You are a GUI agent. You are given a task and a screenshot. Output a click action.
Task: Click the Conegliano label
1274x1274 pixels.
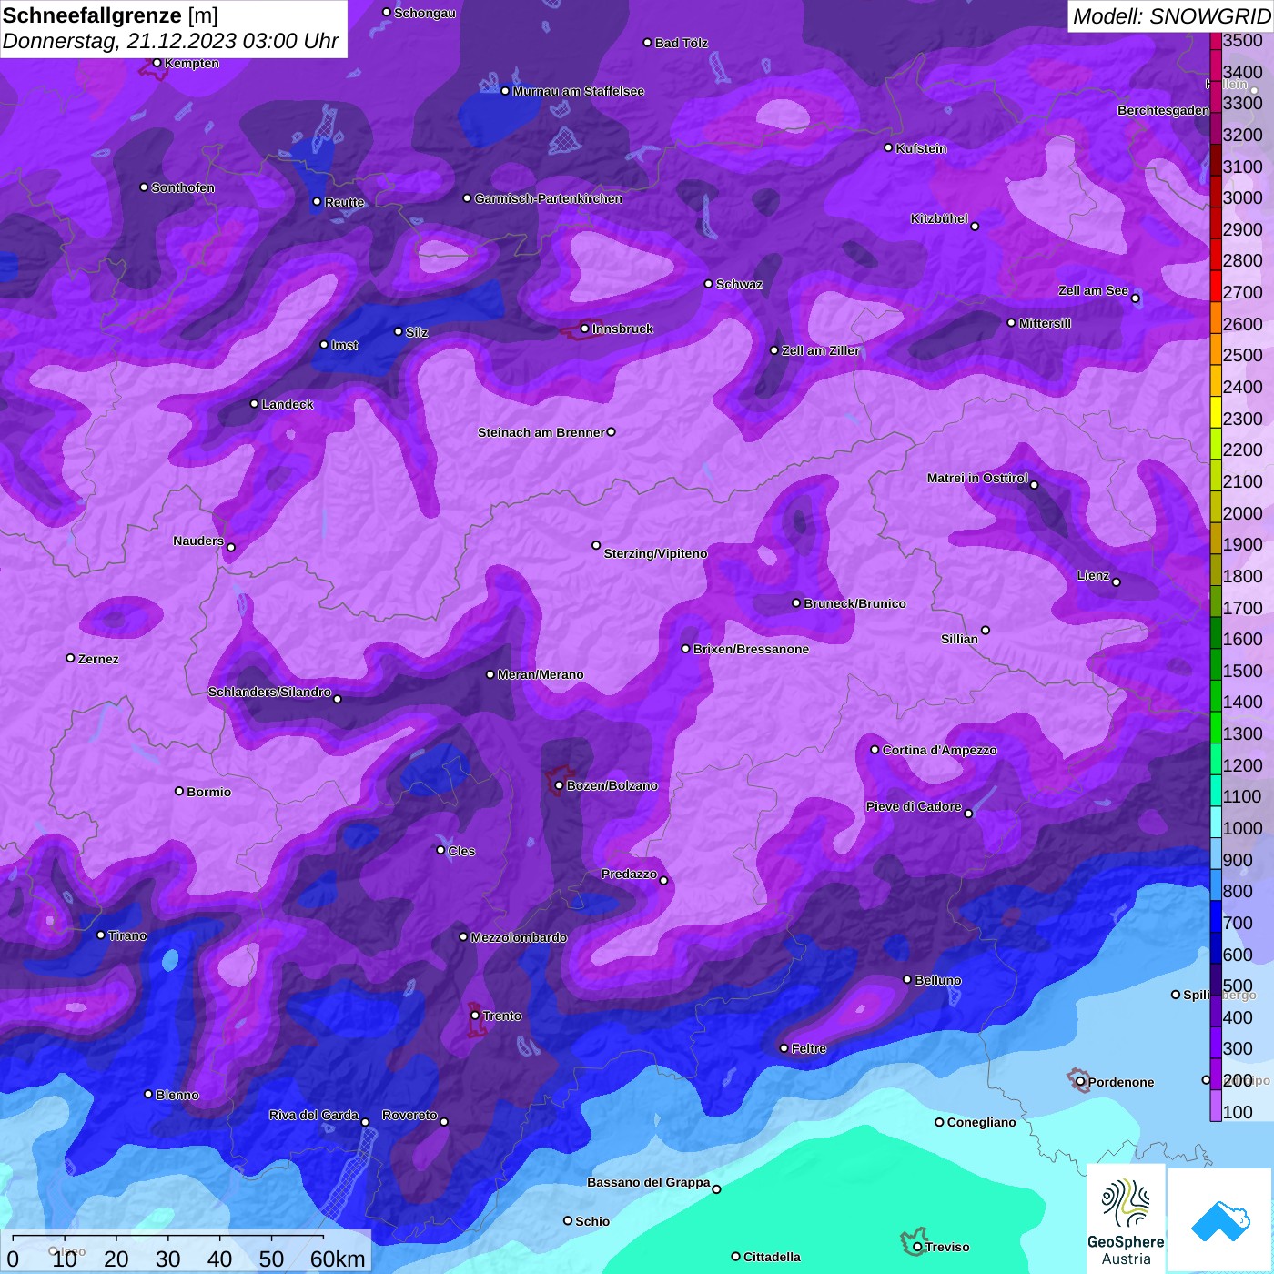pos(981,1122)
